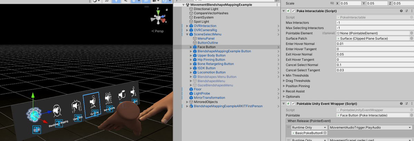
Task: Click Max Interactors value field
Action: (375, 22)
